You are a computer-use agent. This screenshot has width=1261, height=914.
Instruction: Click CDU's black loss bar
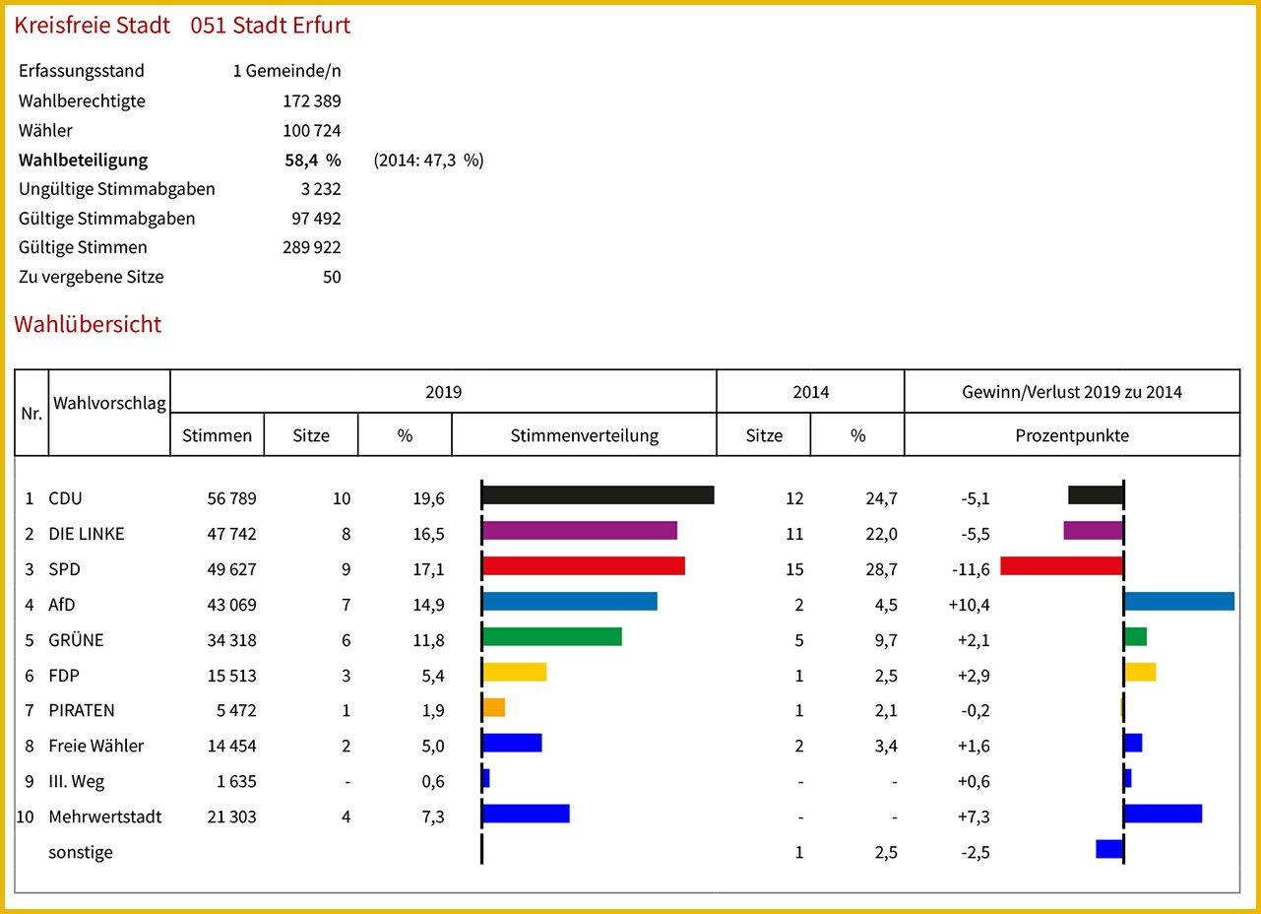point(1096,494)
